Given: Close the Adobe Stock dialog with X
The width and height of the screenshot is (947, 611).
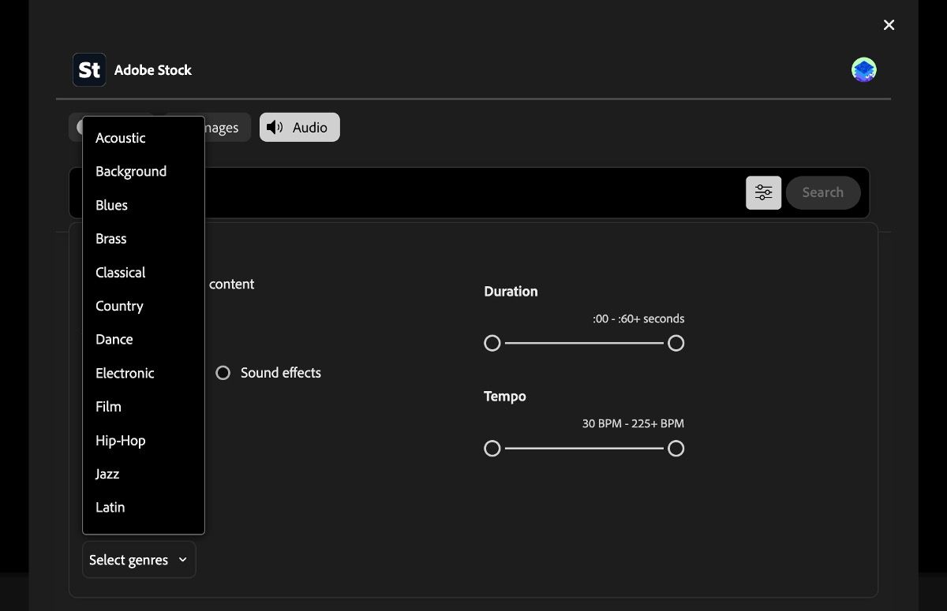Looking at the screenshot, I should (889, 25).
